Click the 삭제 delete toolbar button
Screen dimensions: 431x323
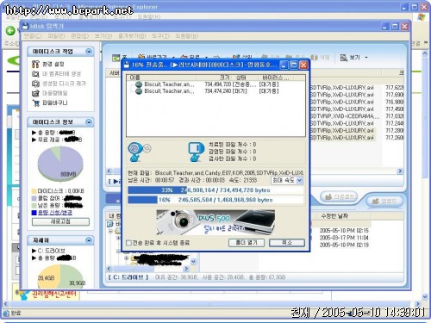[x=320, y=58]
